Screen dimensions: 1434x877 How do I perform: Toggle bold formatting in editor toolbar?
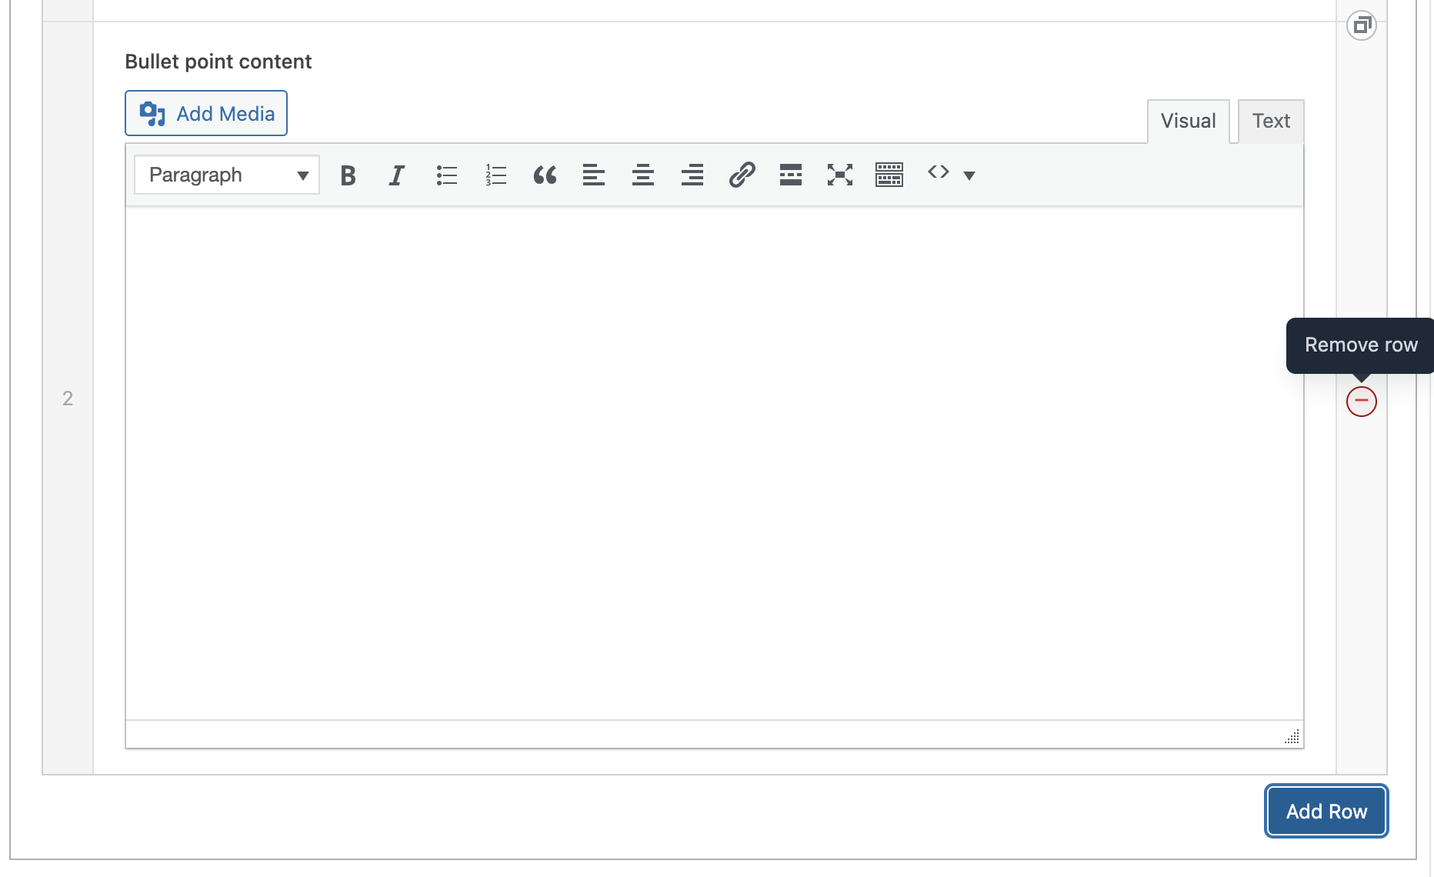click(348, 175)
